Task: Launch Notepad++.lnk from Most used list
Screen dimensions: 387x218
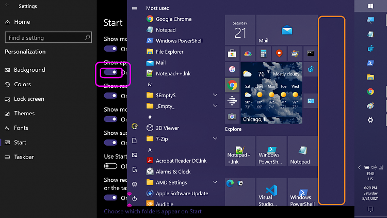Action: pos(169,73)
